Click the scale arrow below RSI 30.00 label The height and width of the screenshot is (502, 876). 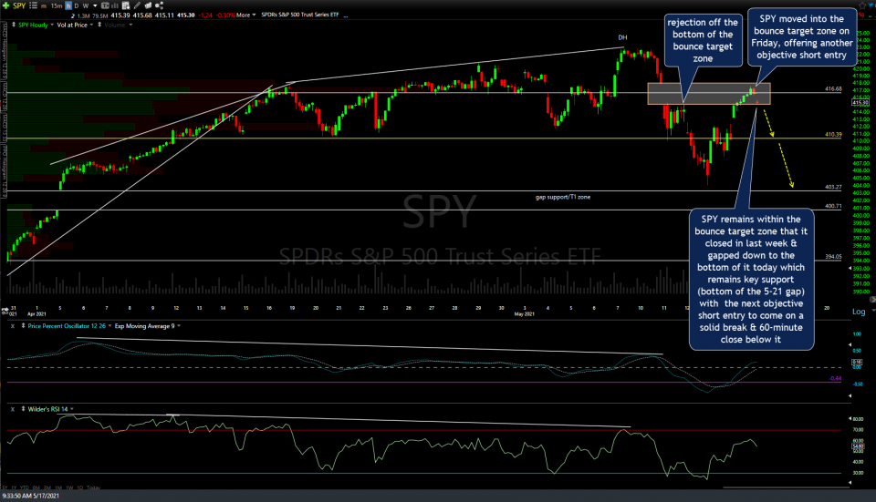[850, 483]
